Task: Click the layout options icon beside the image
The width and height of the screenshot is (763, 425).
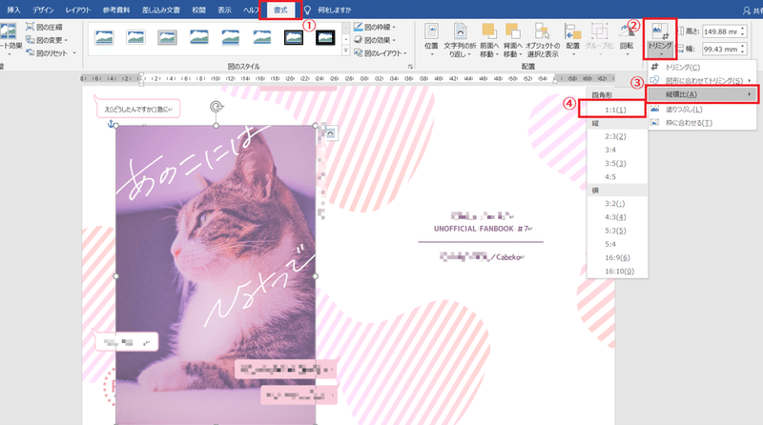Action: (330, 132)
